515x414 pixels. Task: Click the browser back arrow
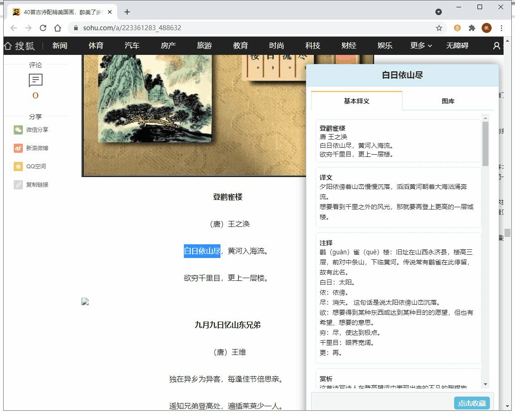[x=13, y=28]
